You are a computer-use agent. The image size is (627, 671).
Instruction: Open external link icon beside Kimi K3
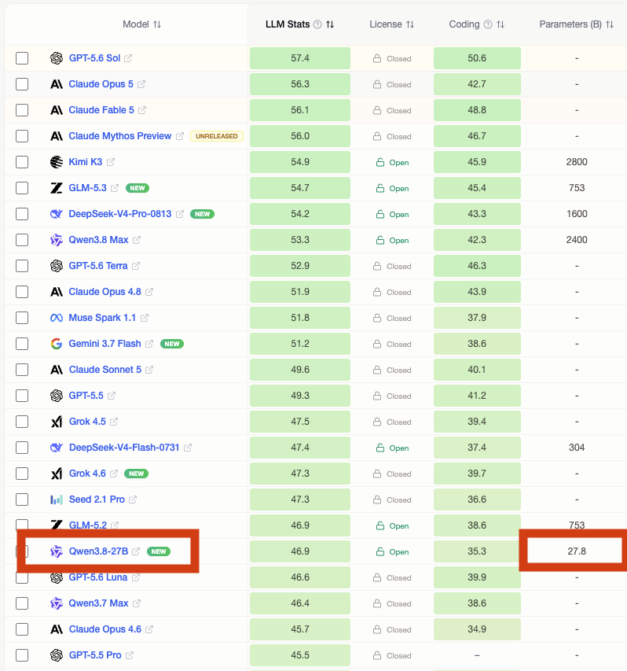pos(111,162)
